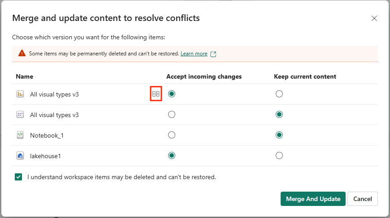Select Accept incoming changes for Notebook_1
Screen dimensions: 390x218
click(172, 135)
